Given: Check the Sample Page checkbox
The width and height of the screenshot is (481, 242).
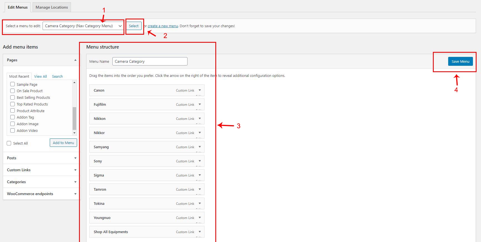Looking at the screenshot, I should coord(13,84).
